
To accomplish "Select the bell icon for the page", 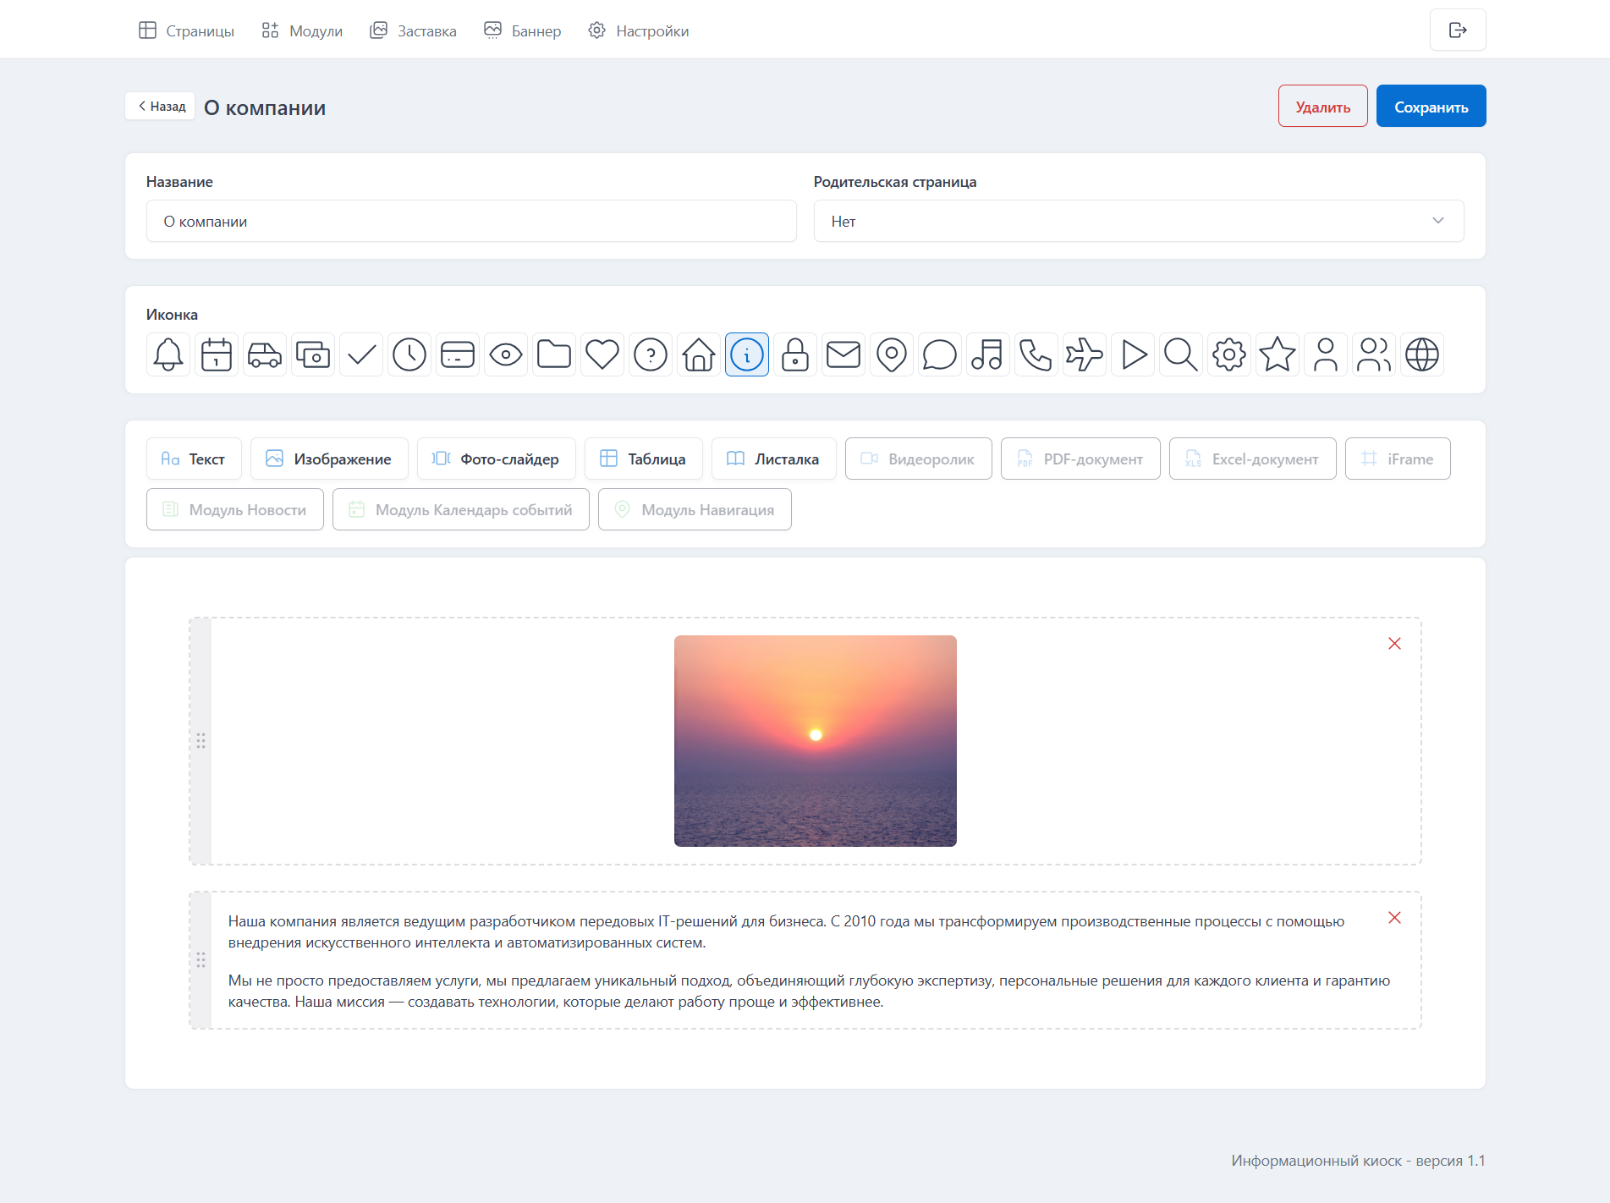I will 168,354.
